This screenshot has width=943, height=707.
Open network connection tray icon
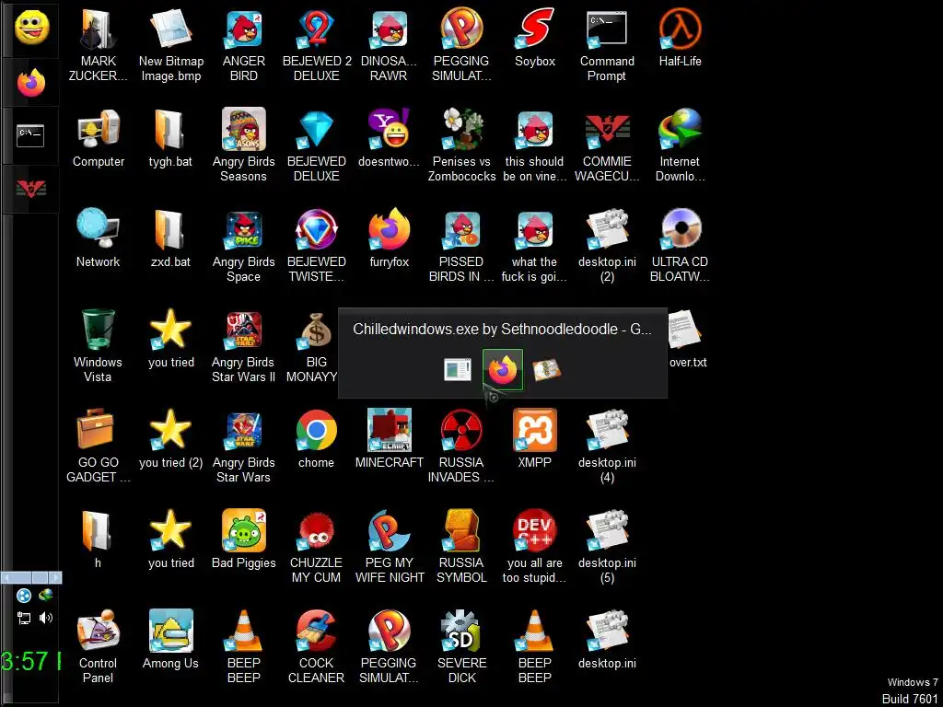click(x=23, y=618)
